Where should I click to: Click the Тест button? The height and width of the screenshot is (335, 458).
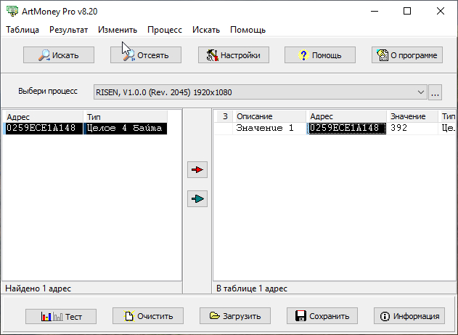(61, 316)
